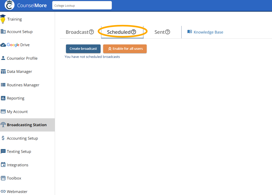Click the Create broadcast button

pos(83,49)
